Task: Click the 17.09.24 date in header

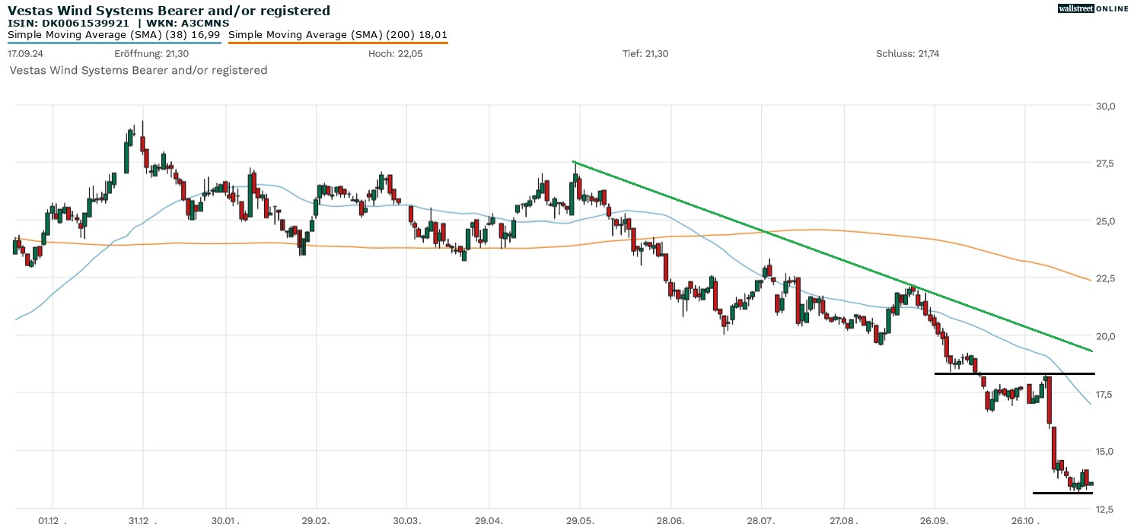Action: pos(24,54)
